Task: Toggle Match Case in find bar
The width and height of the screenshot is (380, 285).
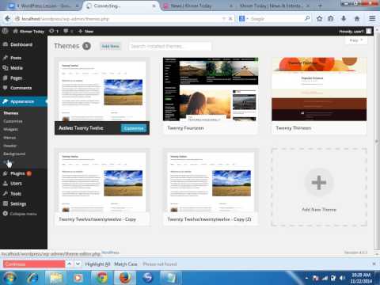Action: [x=126, y=264]
